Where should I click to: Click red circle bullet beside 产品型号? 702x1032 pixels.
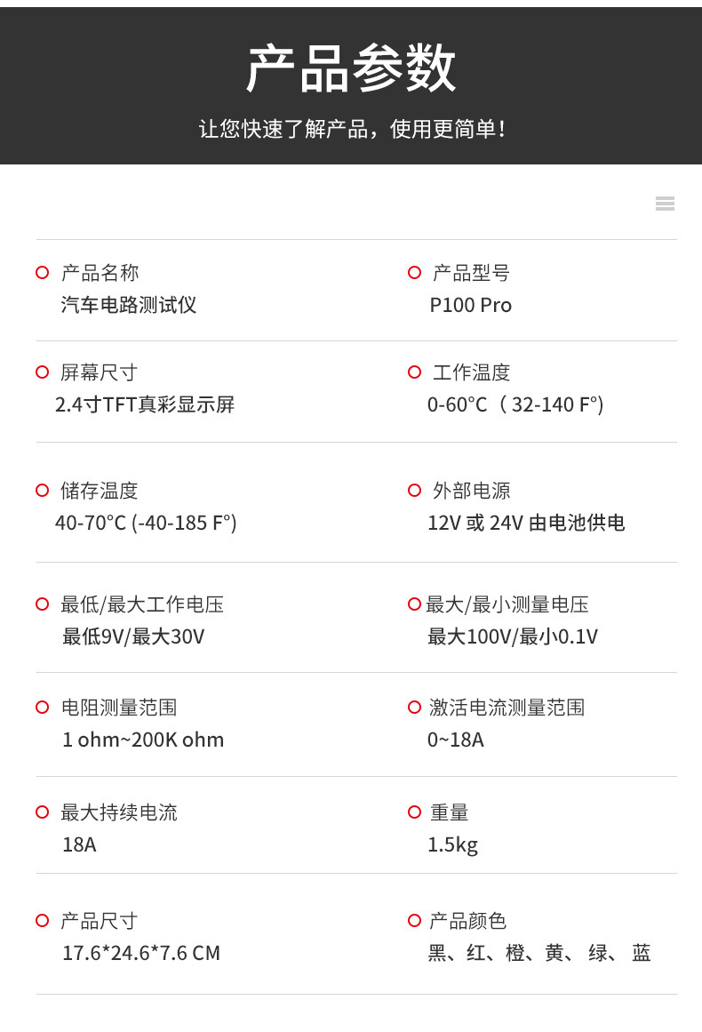[x=414, y=273]
